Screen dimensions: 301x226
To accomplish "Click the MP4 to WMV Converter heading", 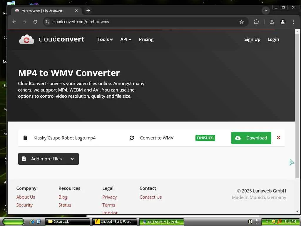I will (x=69, y=73).
